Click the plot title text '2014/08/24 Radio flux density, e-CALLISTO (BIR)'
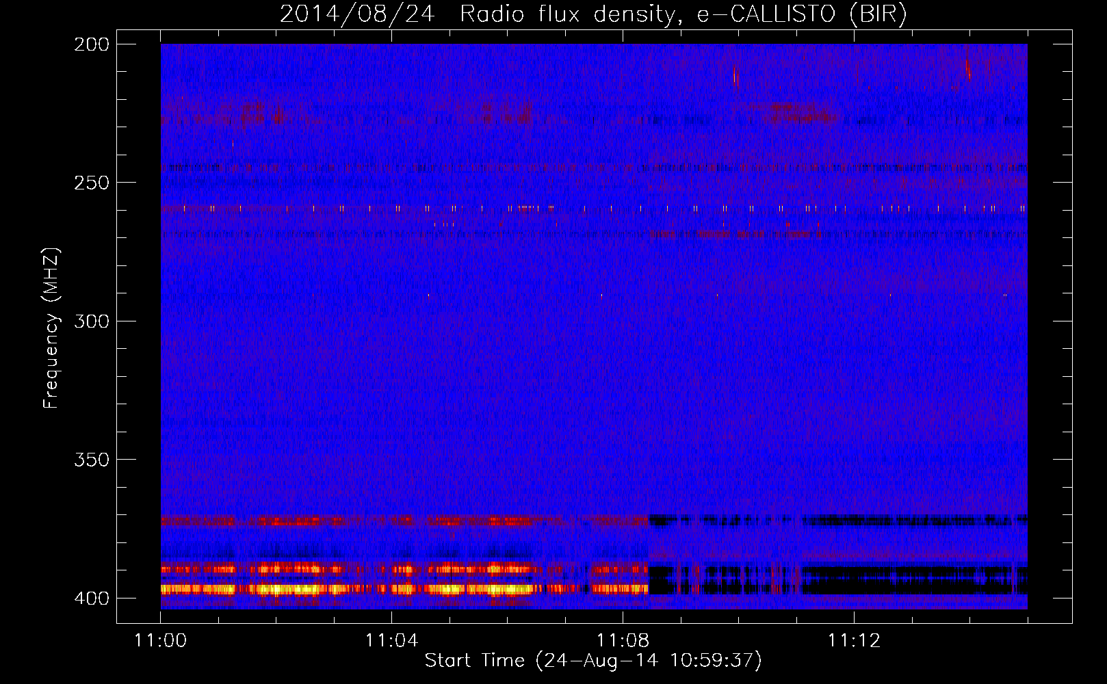The image size is (1107, 684). [593, 14]
